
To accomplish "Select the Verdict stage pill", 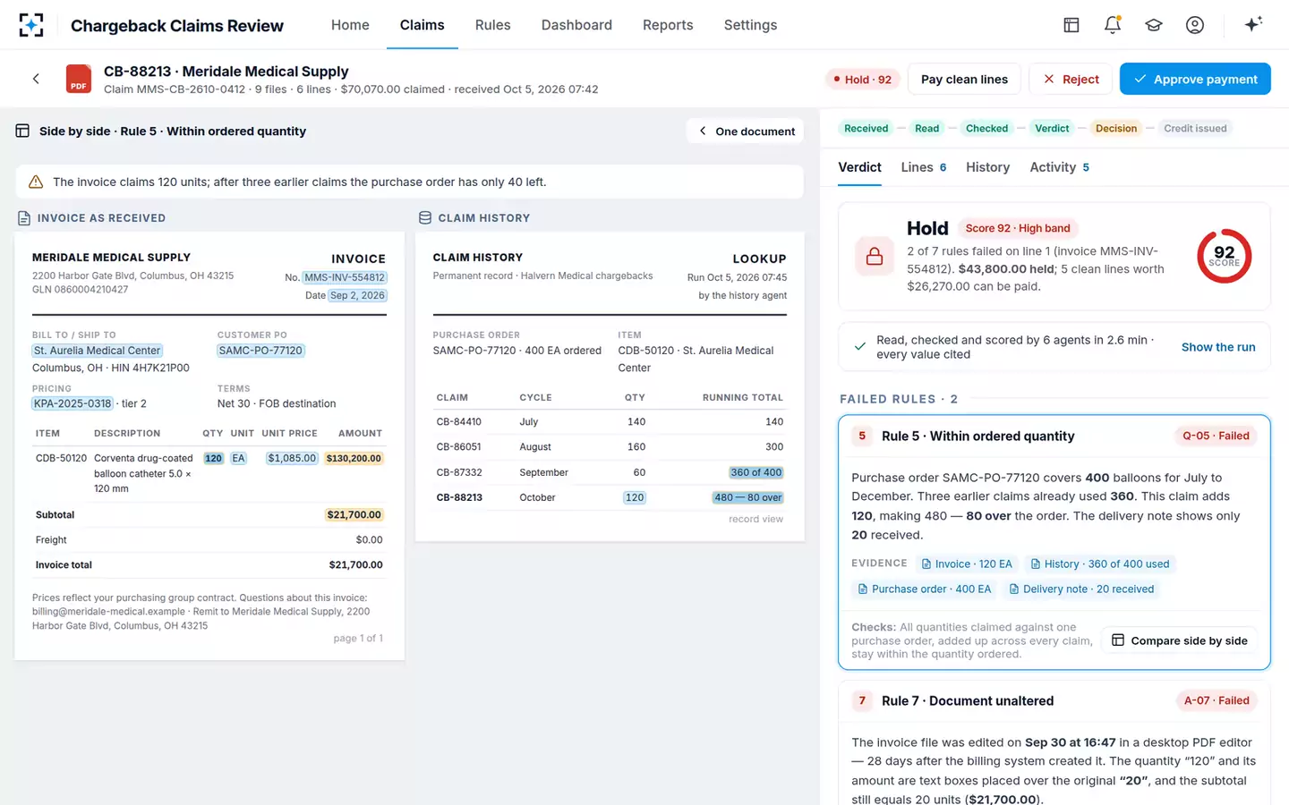I will coord(1052,128).
